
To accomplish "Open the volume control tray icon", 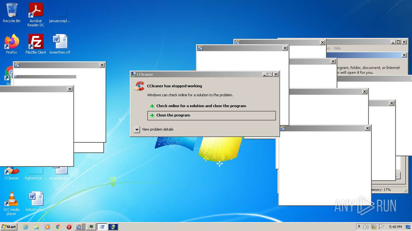I will [366, 227].
